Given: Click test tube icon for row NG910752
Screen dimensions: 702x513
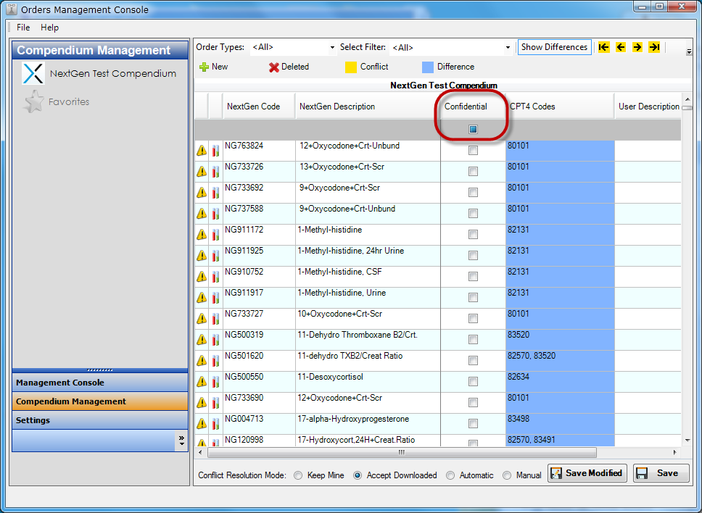Looking at the screenshot, I should coord(216,276).
